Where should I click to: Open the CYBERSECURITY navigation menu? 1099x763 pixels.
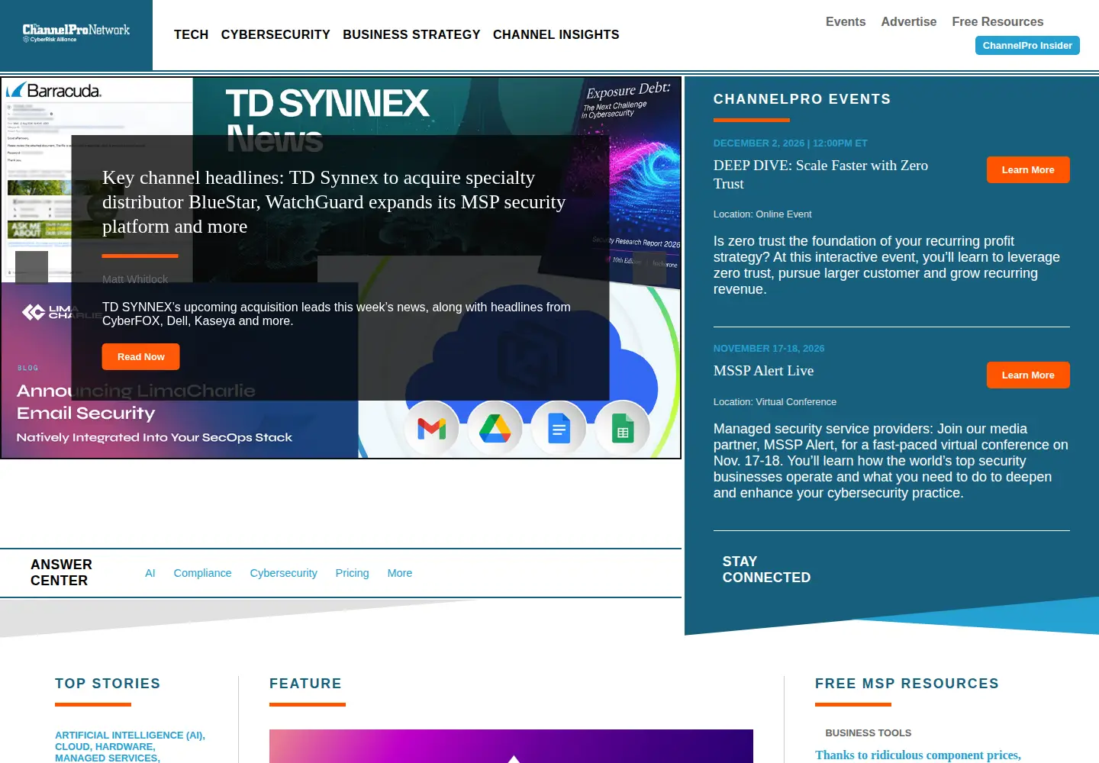(x=276, y=34)
